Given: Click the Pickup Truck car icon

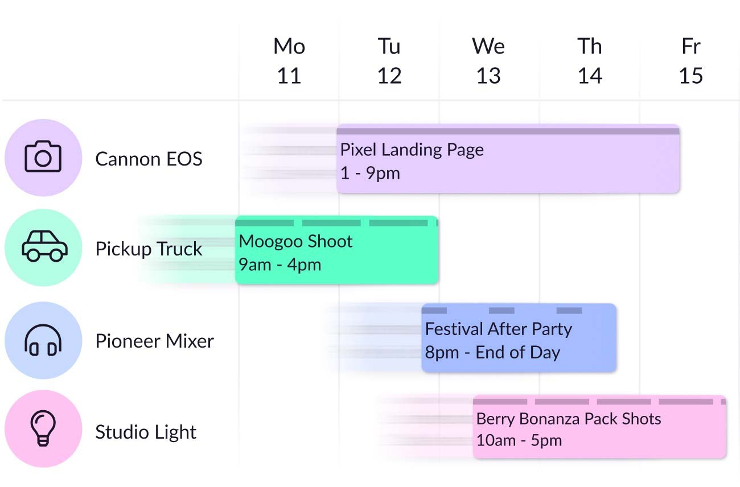Looking at the screenshot, I should (x=44, y=247).
